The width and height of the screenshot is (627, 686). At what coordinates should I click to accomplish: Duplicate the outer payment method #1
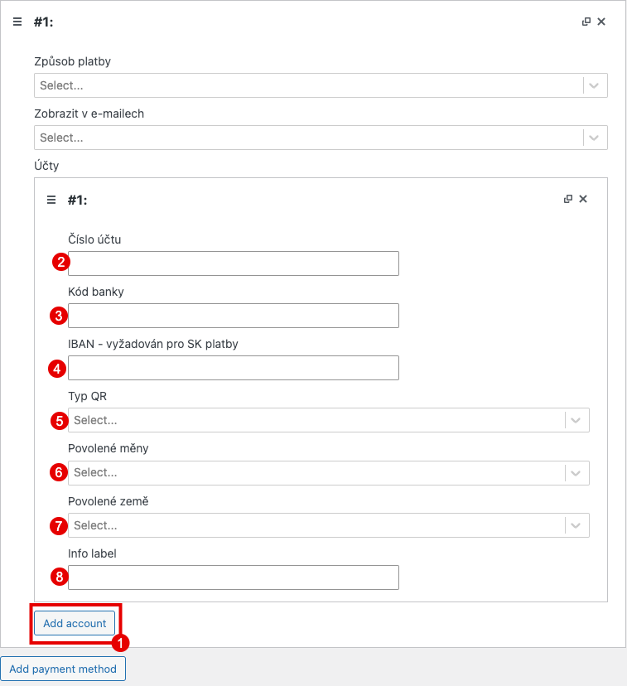[586, 22]
